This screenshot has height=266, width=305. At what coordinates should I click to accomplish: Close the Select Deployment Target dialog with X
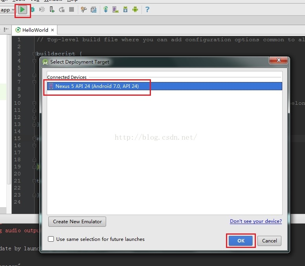coord(278,60)
